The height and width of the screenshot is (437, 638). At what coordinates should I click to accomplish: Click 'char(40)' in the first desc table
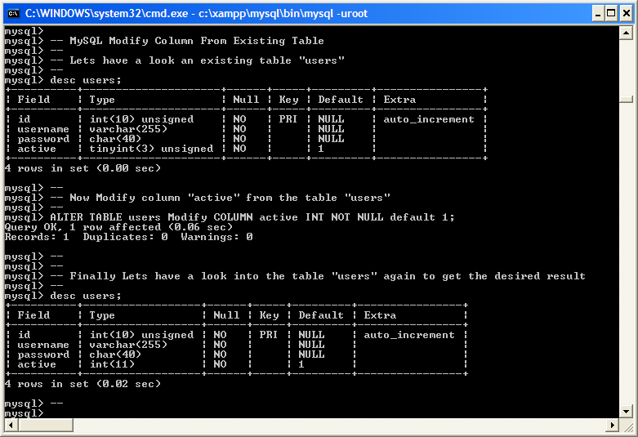(115, 139)
